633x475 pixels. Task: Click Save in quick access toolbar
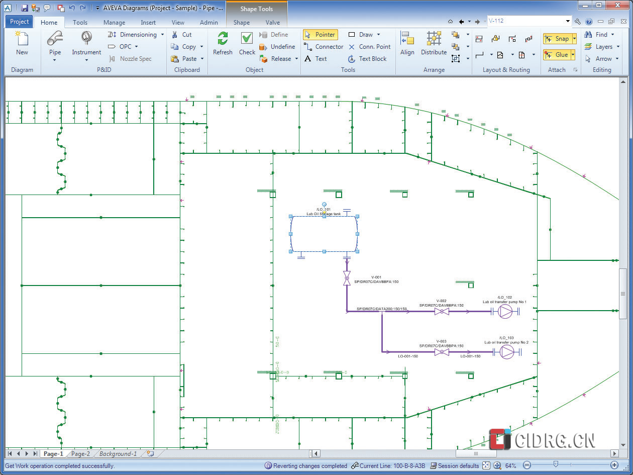tap(24, 8)
